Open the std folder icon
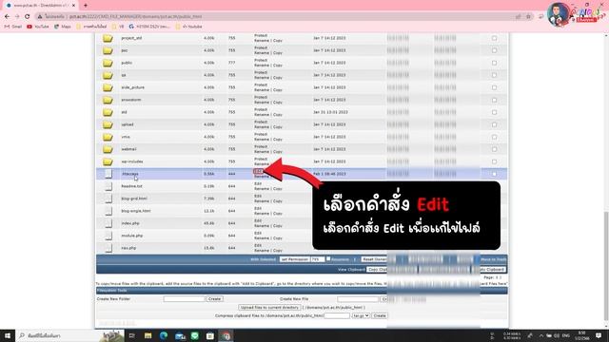 pos(108,112)
